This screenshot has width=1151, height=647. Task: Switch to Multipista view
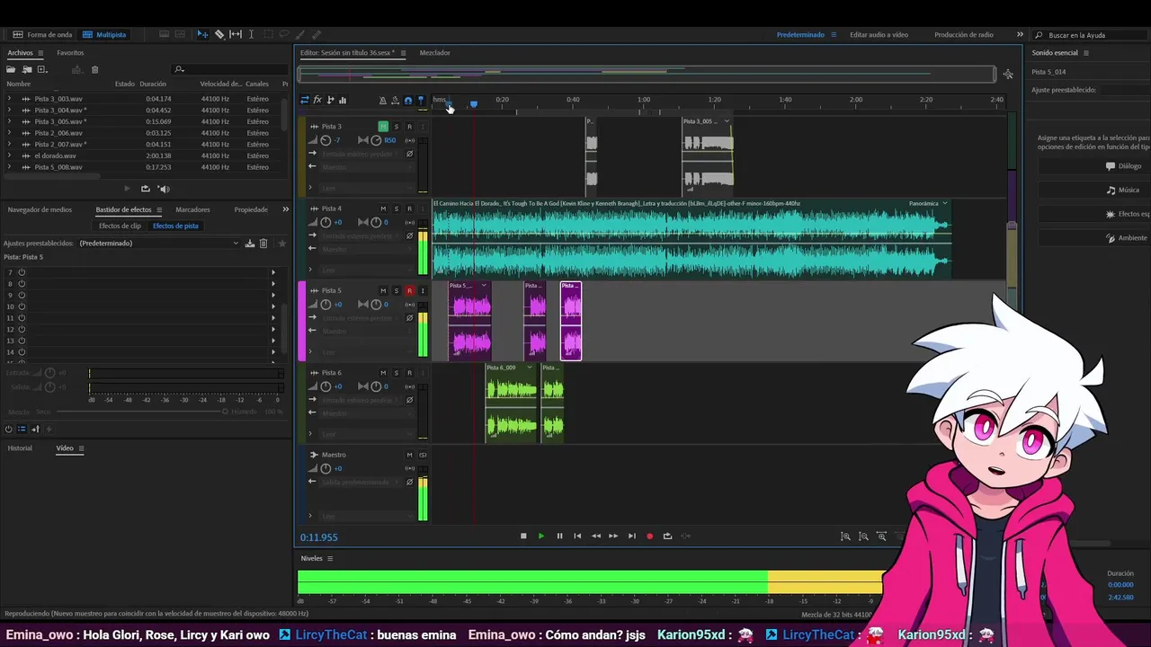pos(104,34)
